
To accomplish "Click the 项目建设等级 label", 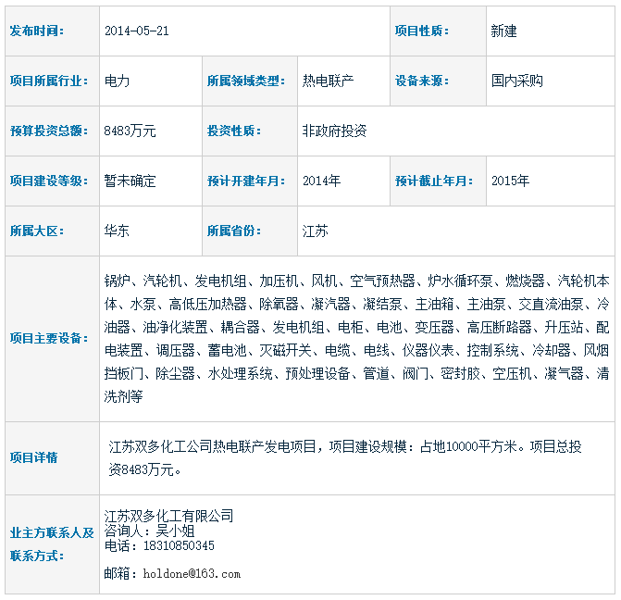I will [x=48, y=181].
